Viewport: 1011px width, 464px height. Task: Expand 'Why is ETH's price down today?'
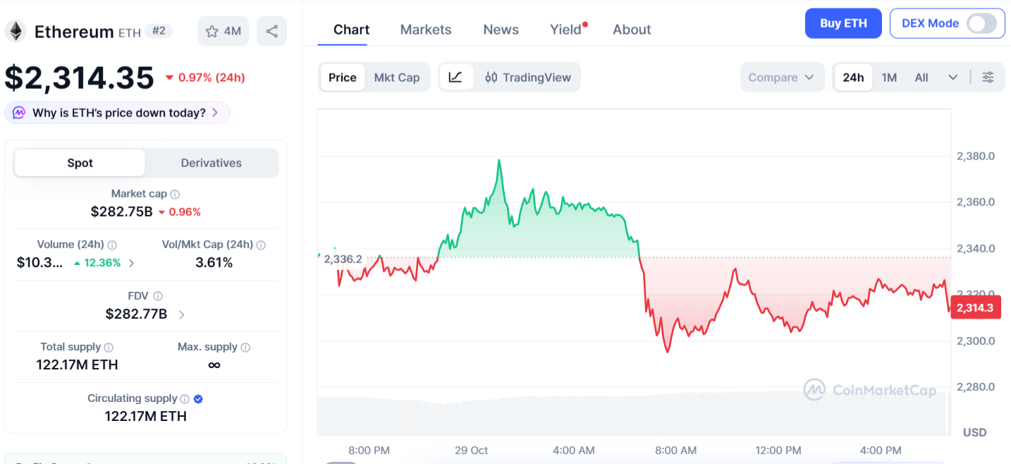point(117,113)
